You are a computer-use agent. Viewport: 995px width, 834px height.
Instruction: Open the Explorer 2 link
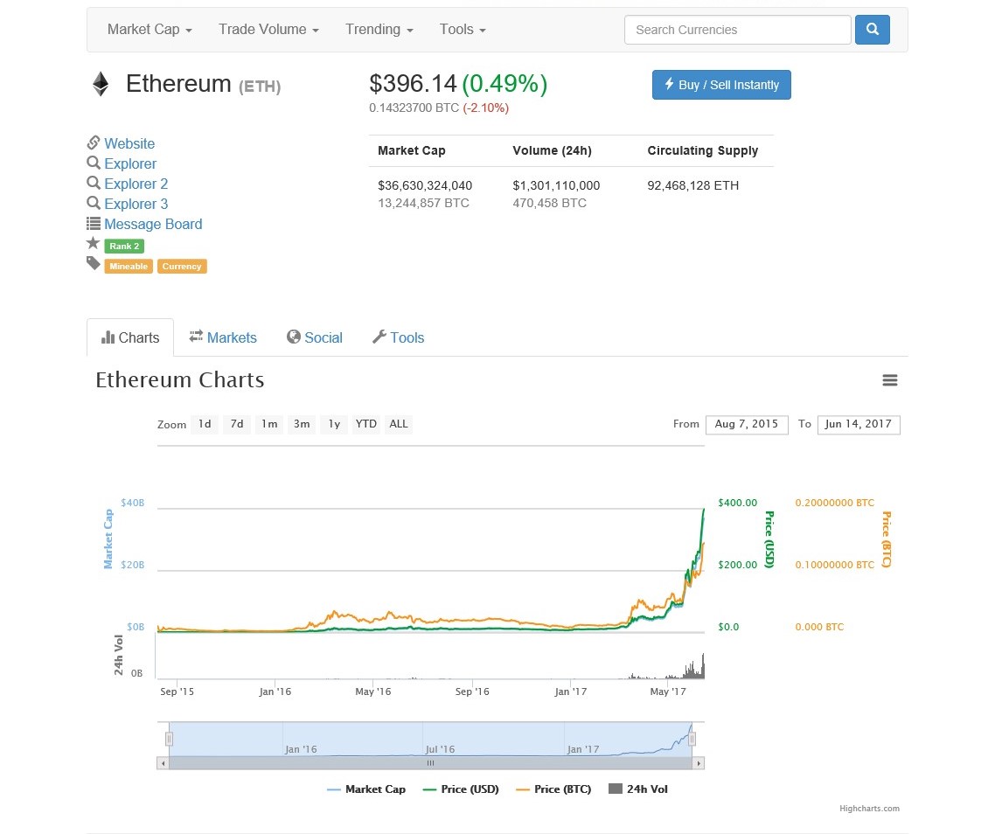[136, 184]
